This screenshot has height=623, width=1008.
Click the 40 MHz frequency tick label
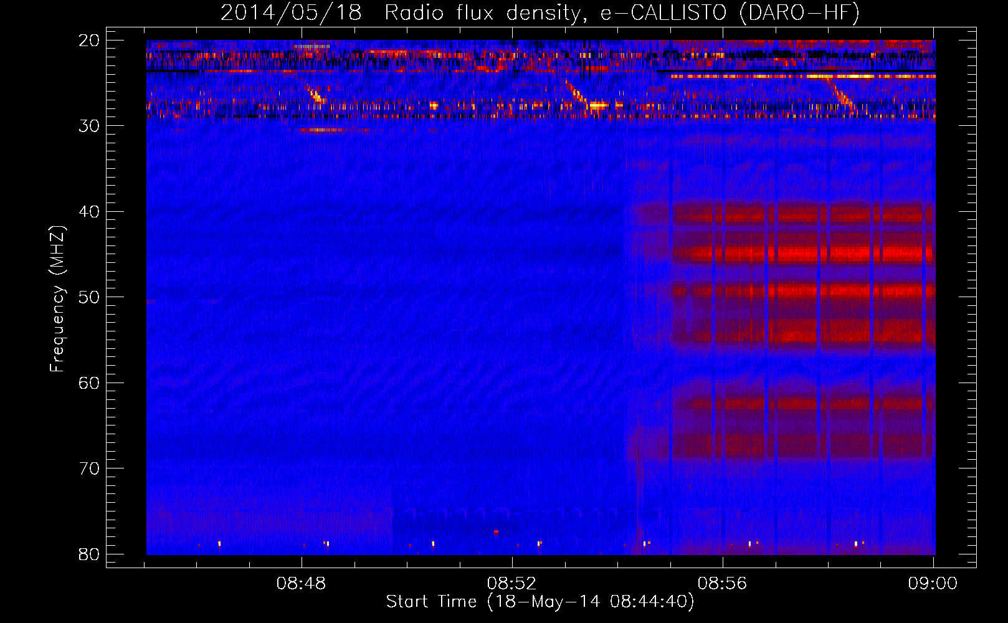(89, 212)
